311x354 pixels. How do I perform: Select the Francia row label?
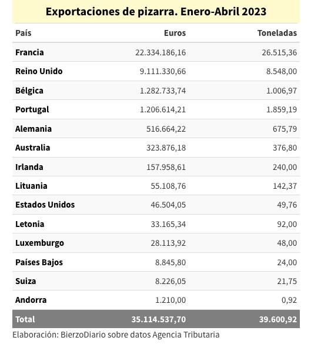click(29, 52)
